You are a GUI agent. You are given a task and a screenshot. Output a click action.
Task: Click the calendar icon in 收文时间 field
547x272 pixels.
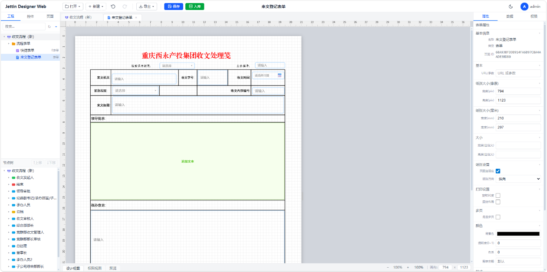click(280, 75)
